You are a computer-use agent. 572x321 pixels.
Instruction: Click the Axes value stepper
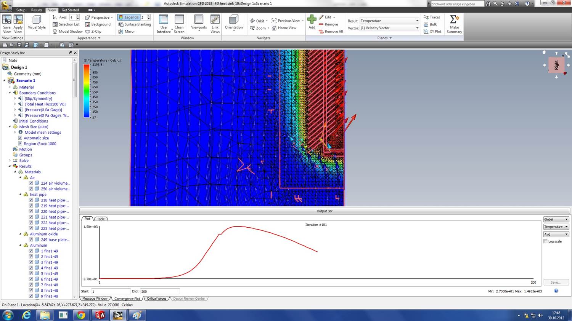[x=78, y=17]
